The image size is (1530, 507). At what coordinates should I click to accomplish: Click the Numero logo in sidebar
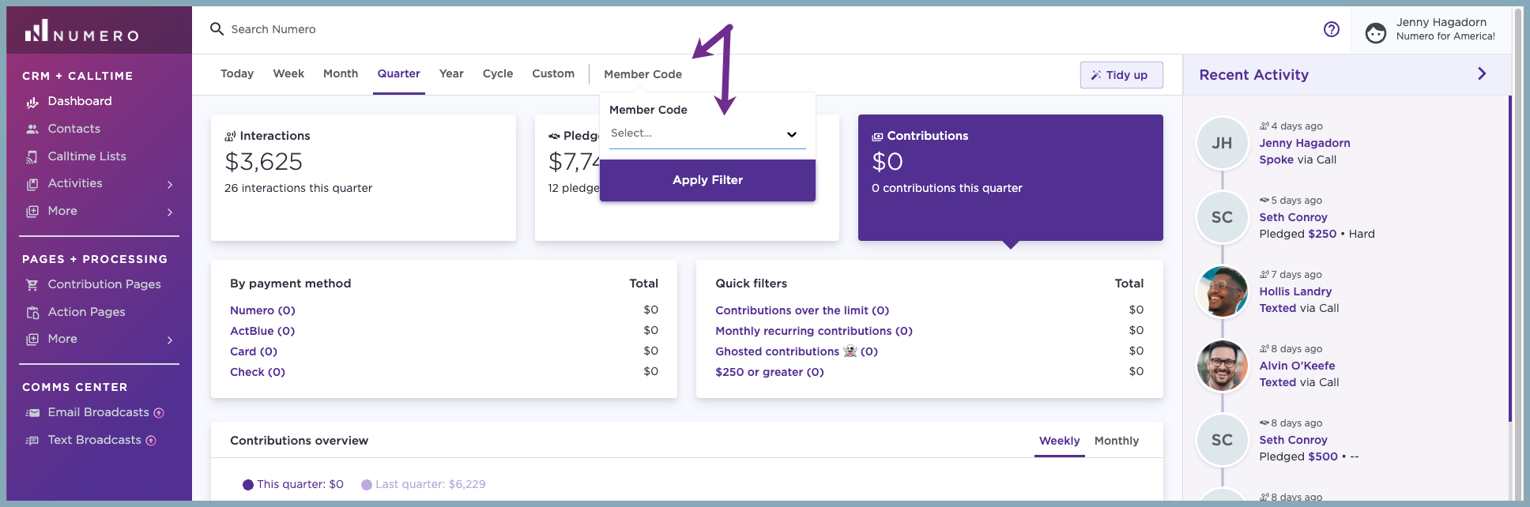click(x=81, y=32)
